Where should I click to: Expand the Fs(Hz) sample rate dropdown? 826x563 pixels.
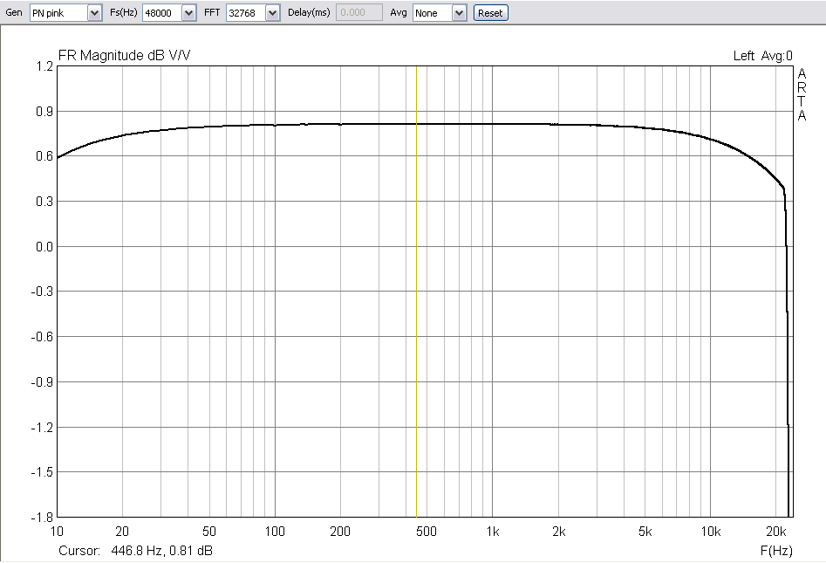pos(188,13)
